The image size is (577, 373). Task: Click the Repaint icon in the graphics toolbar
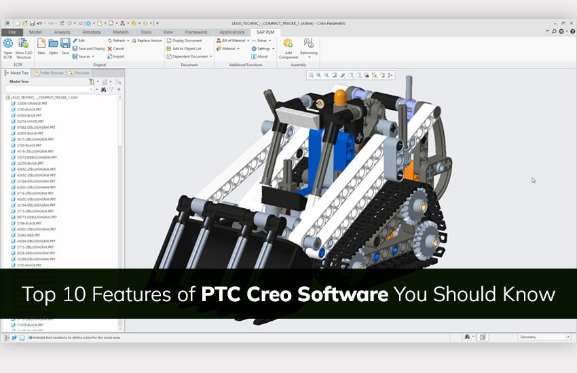(335, 75)
